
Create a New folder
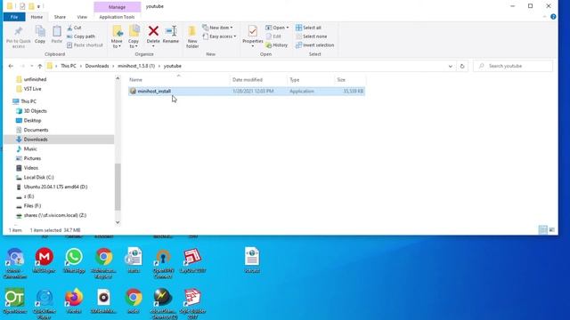pos(192,37)
